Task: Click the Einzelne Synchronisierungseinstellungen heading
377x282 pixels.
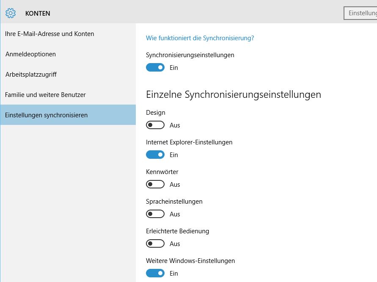Action: (x=234, y=94)
